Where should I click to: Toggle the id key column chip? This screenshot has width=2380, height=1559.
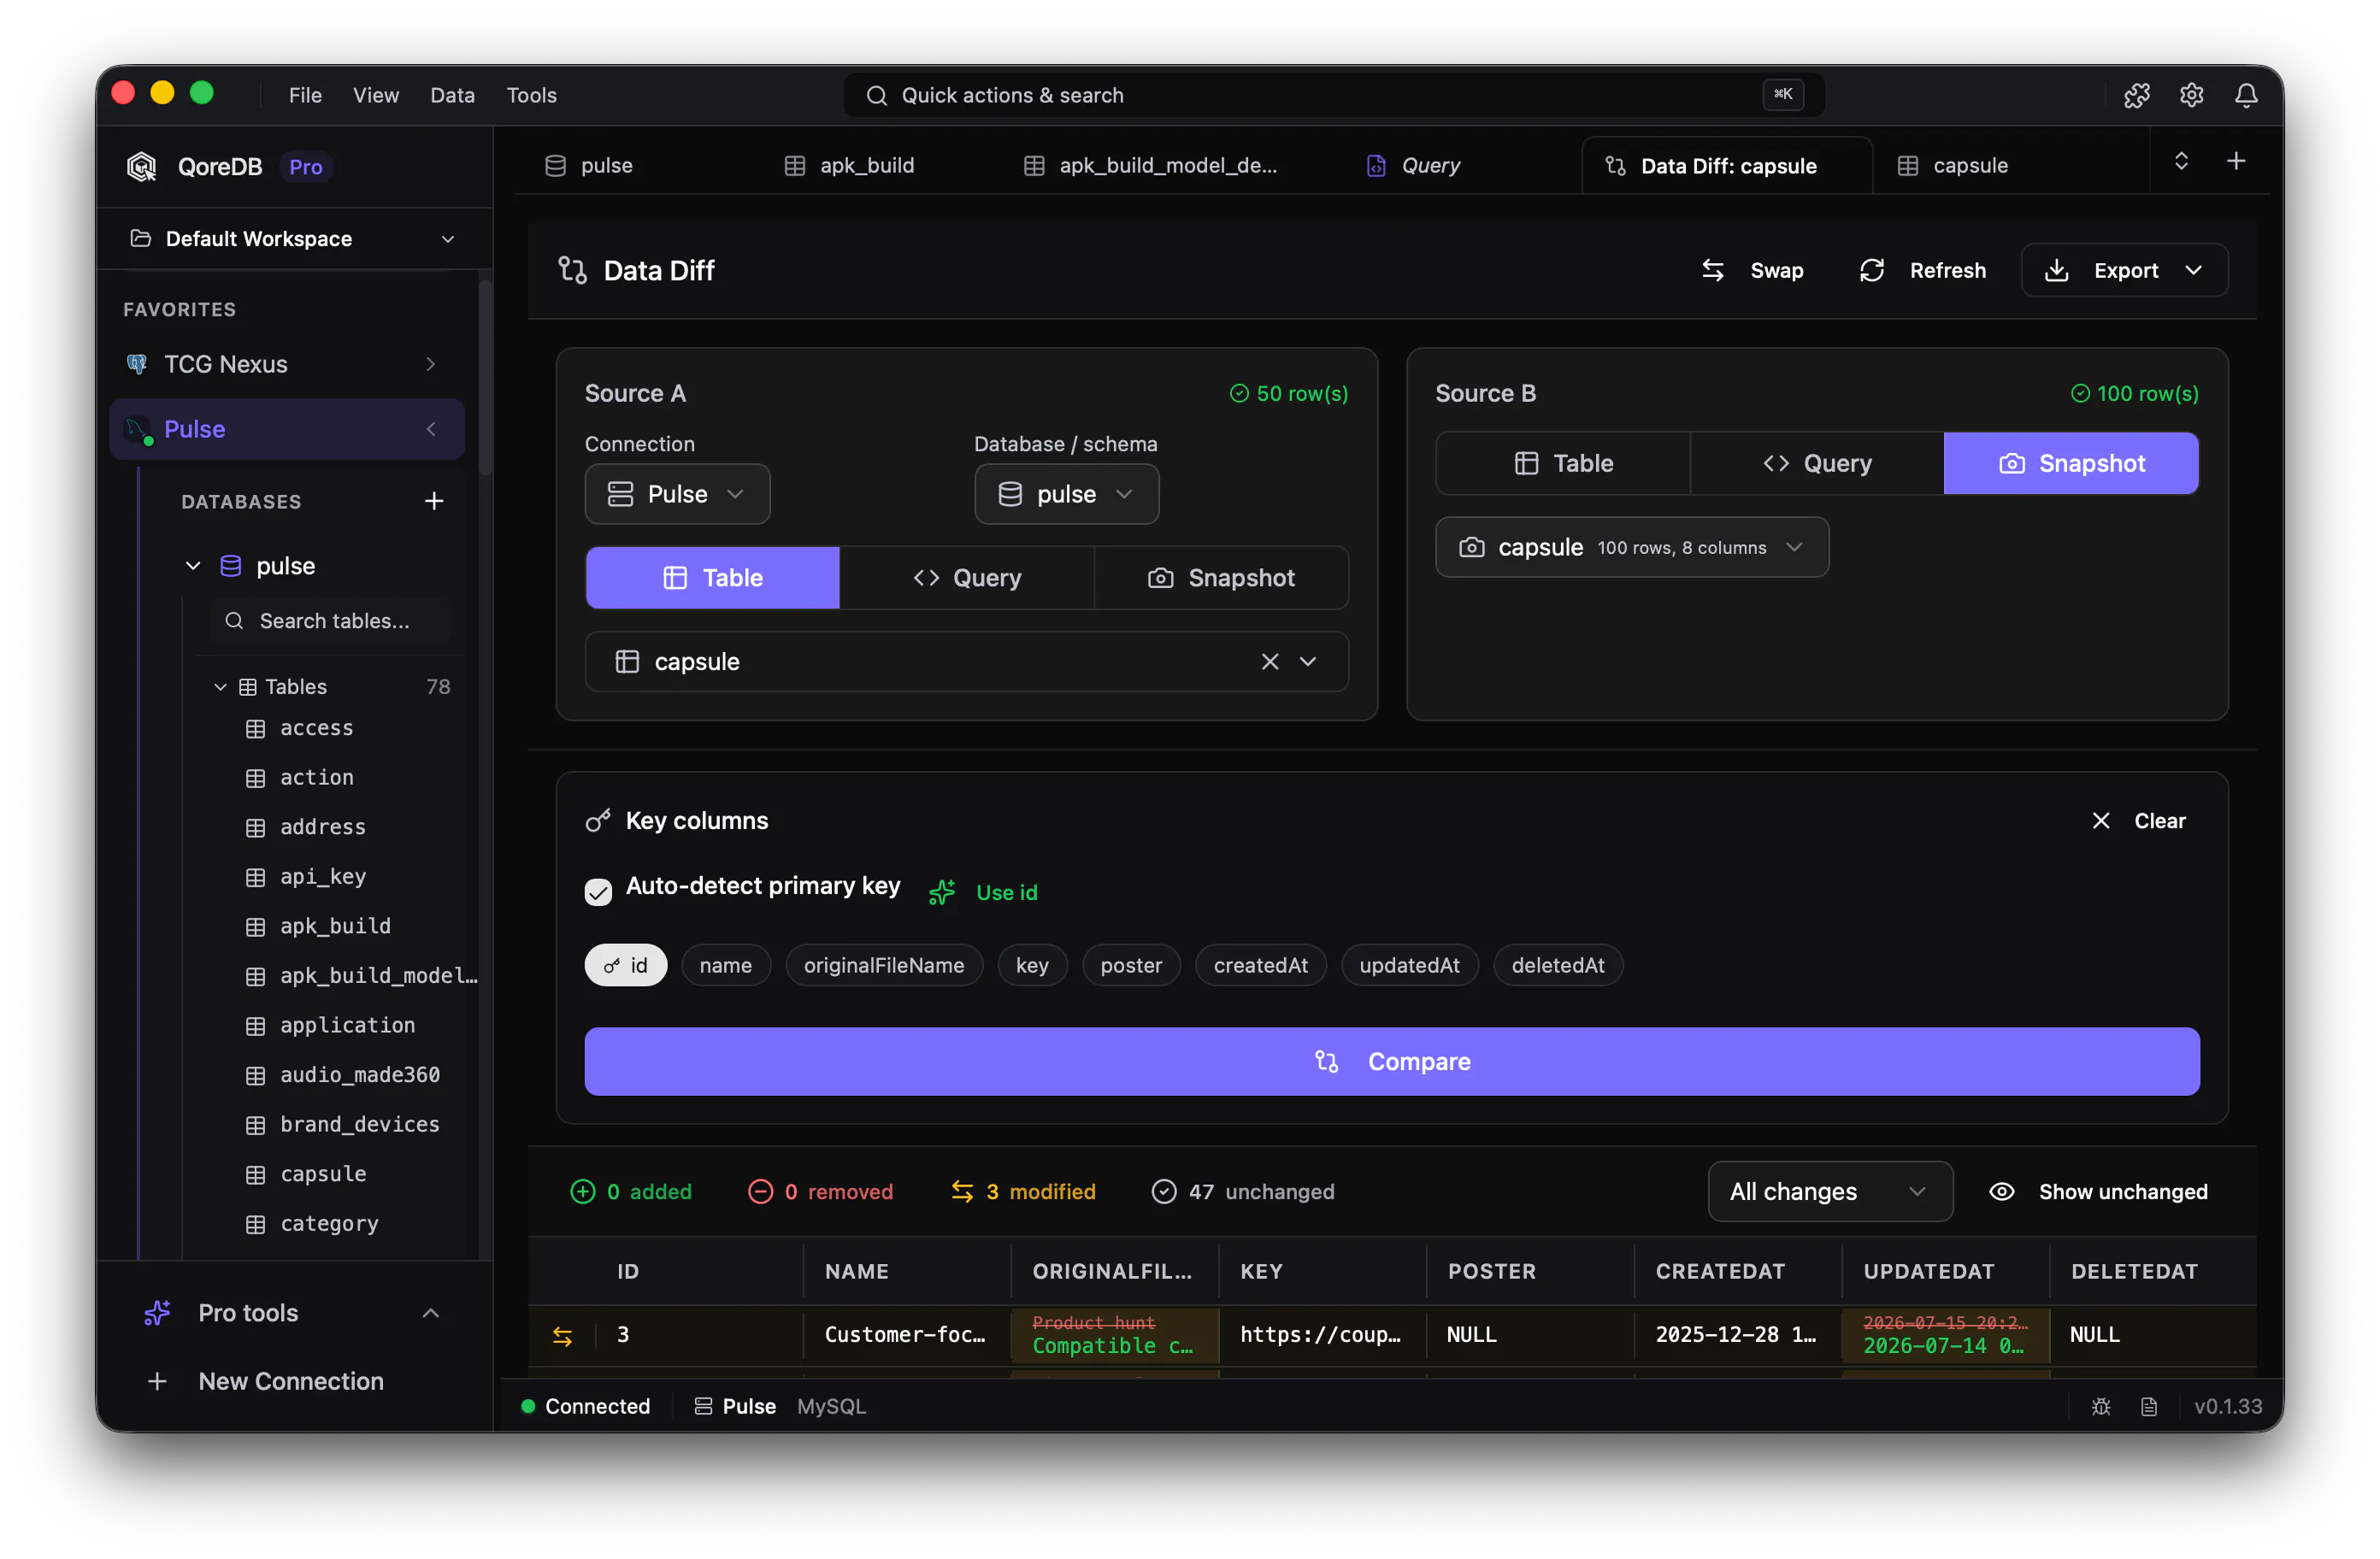(625, 965)
